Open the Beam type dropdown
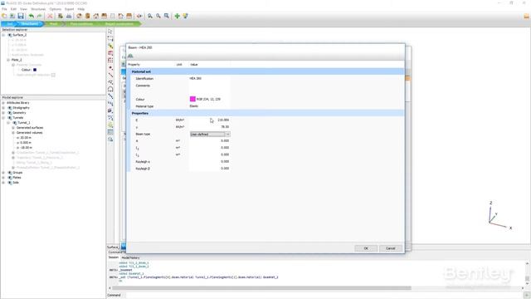This screenshot has height=299, width=531. [x=210, y=135]
